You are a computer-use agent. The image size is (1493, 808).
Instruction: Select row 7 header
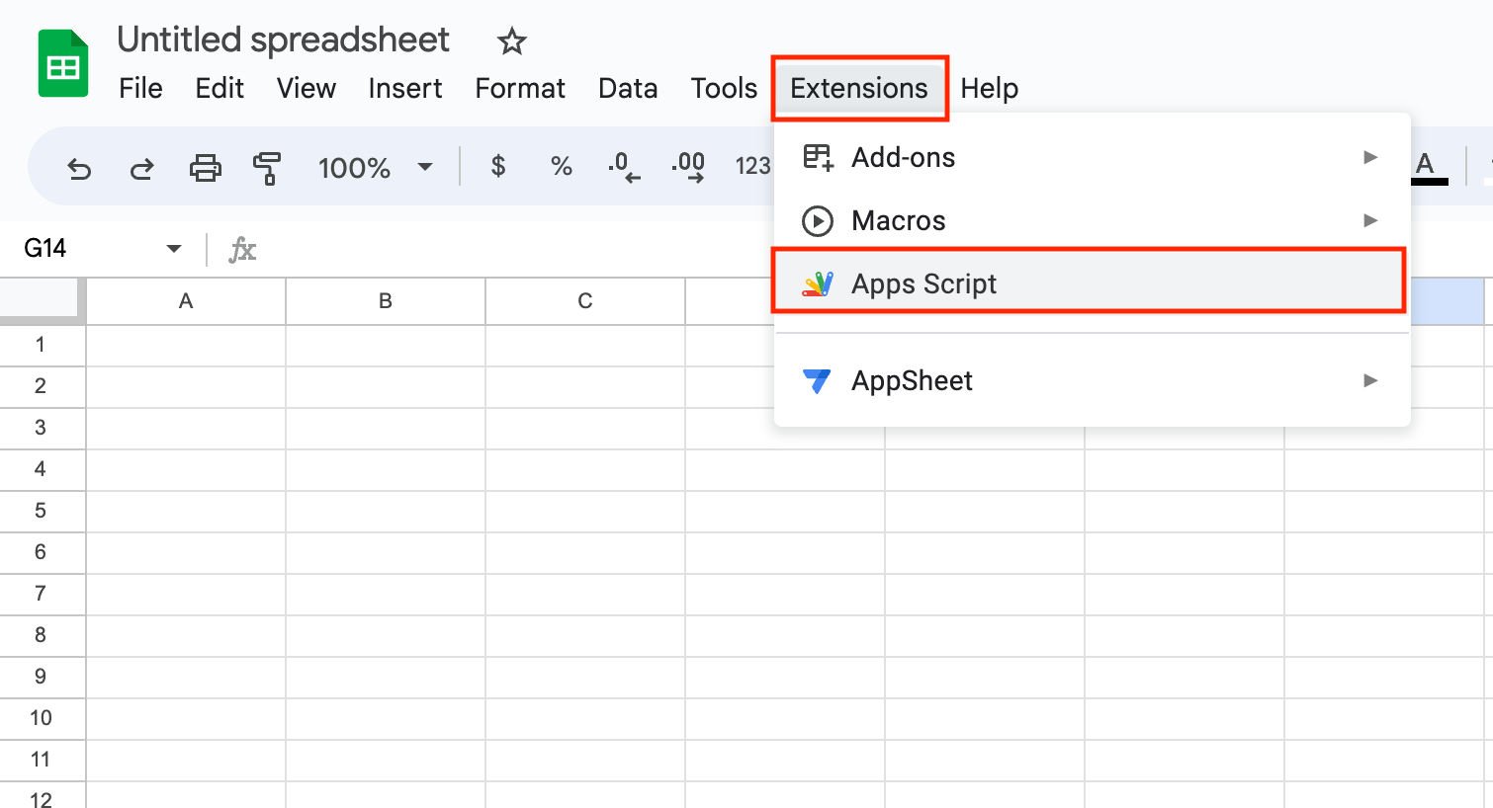coord(43,595)
